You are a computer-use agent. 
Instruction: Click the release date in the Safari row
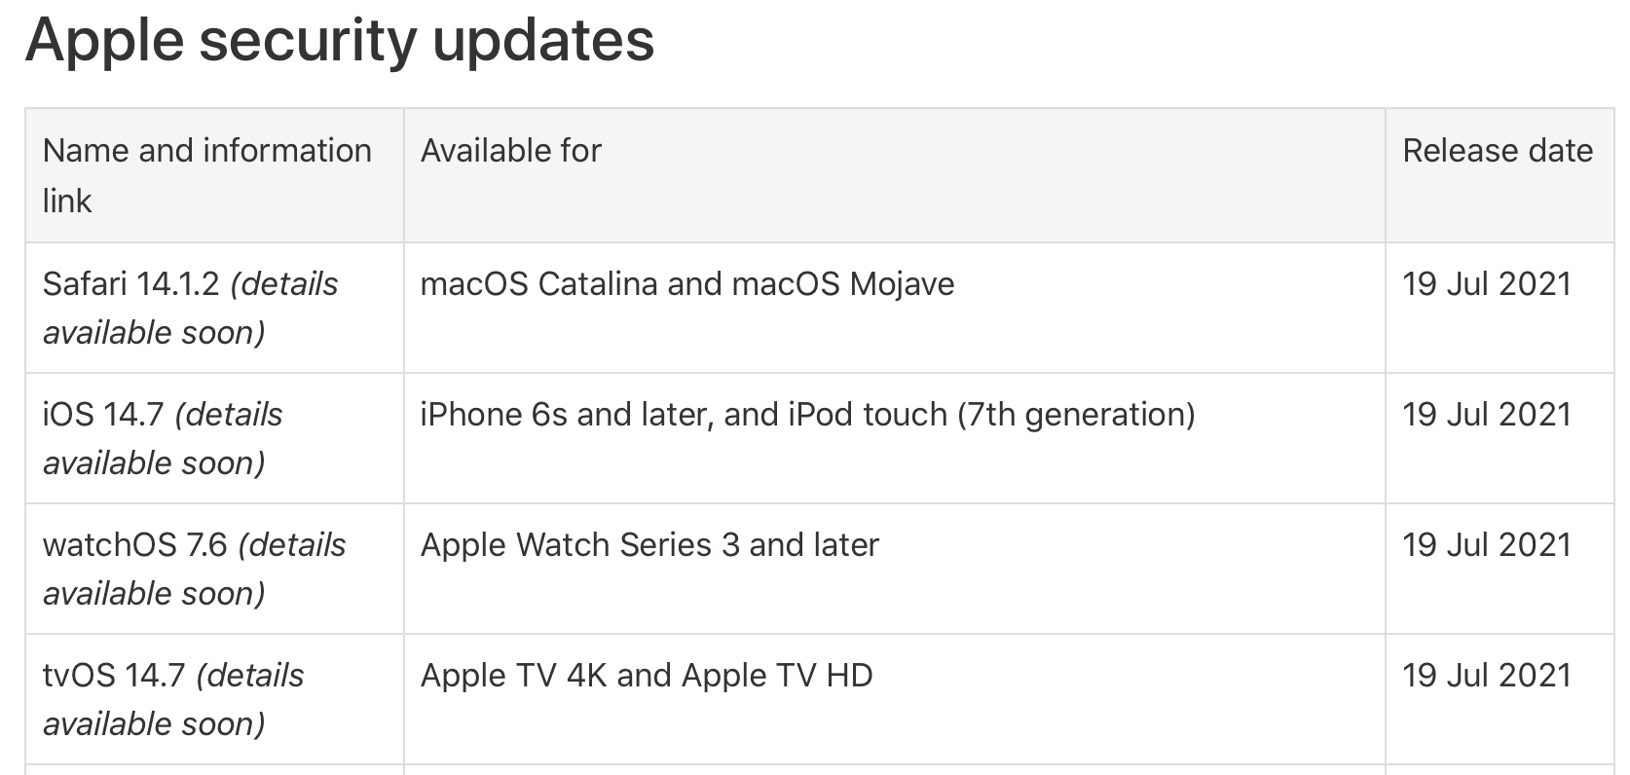1487,284
